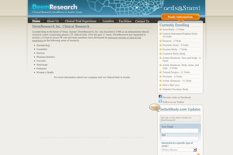View Toenail Fungus - 11 Visits study
The width and height of the screenshot is (233, 155).
(176, 72)
